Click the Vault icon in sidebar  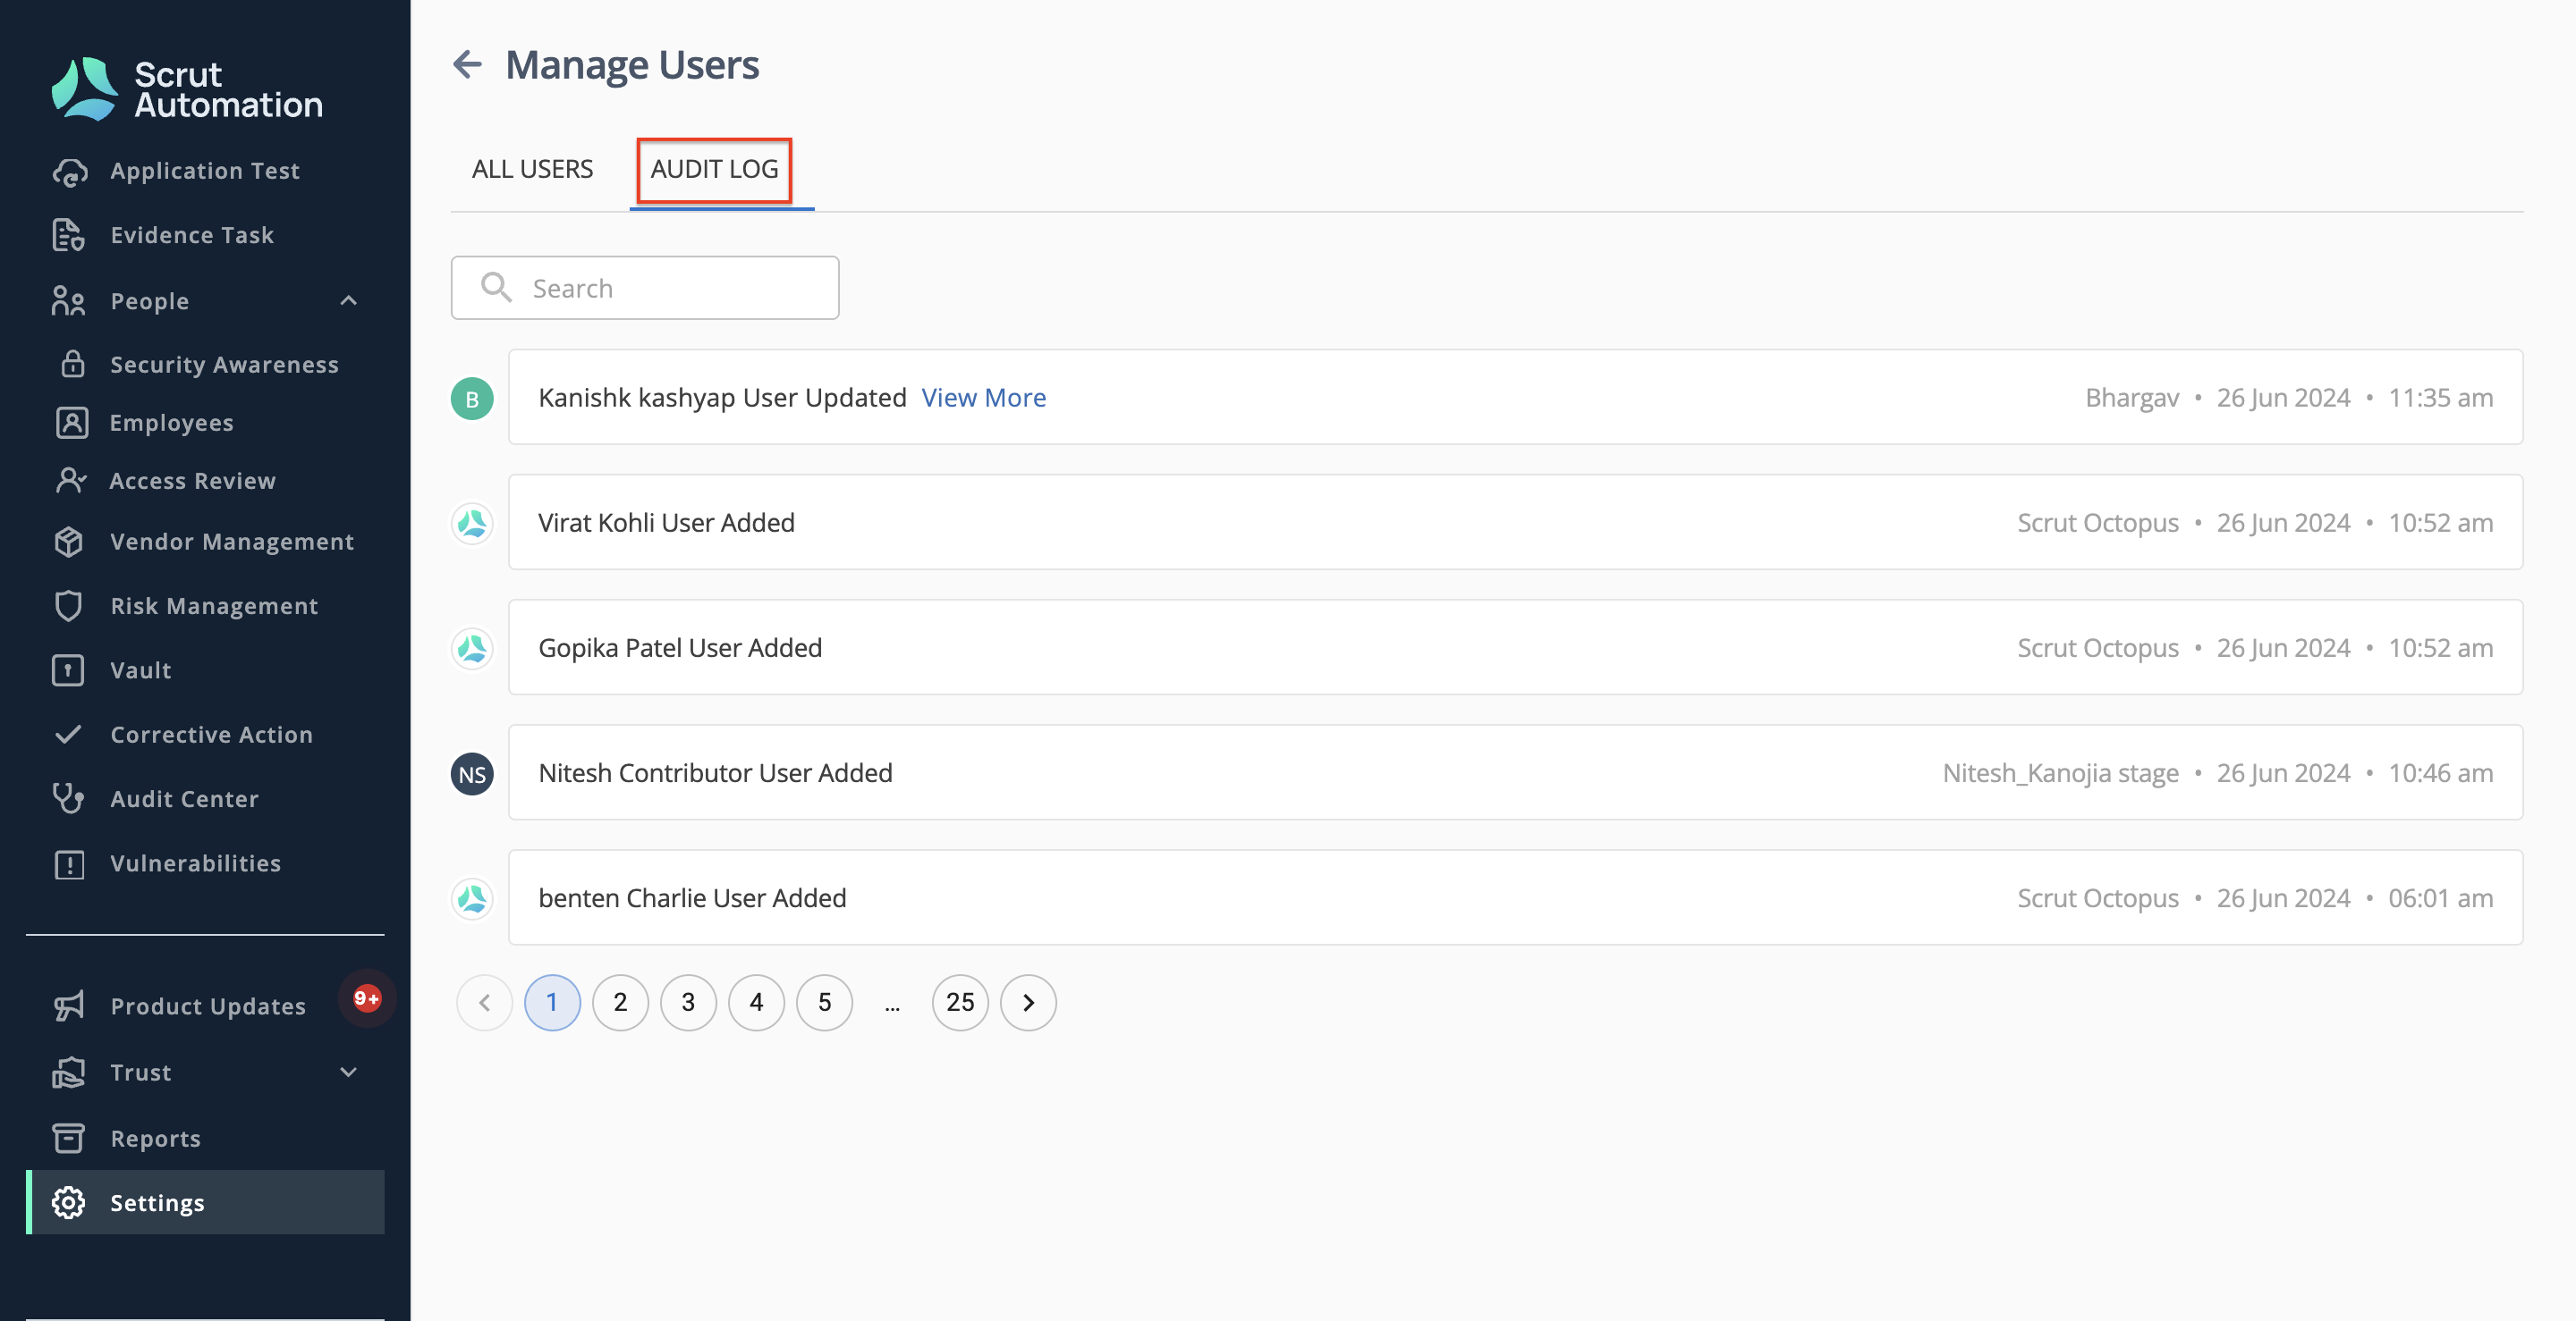click(69, 669)
